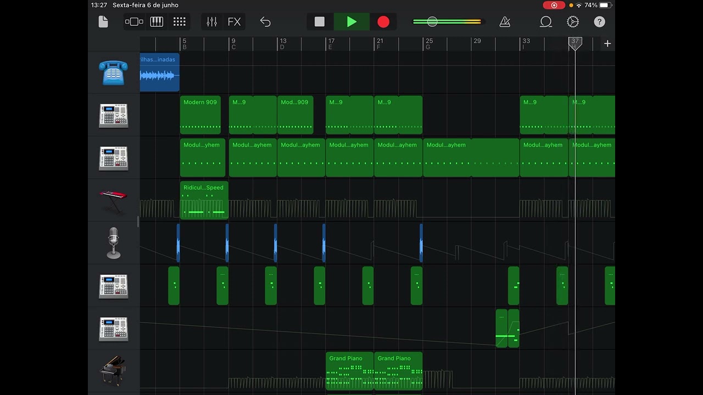The image size is (703, 395).
Task: Select the red keyboard synth track
Action: [114, 201]
